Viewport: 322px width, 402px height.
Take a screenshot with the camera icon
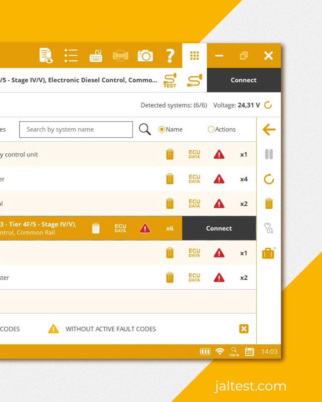145,56
